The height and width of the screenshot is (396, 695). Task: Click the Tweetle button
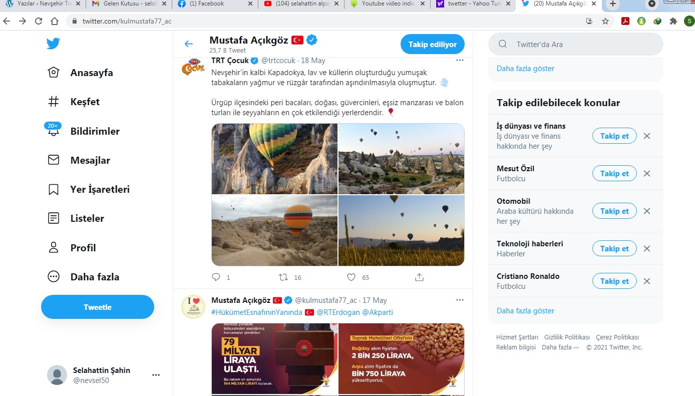[98, 307]
